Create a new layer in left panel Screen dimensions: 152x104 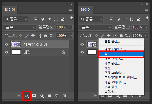coord(57,96)
